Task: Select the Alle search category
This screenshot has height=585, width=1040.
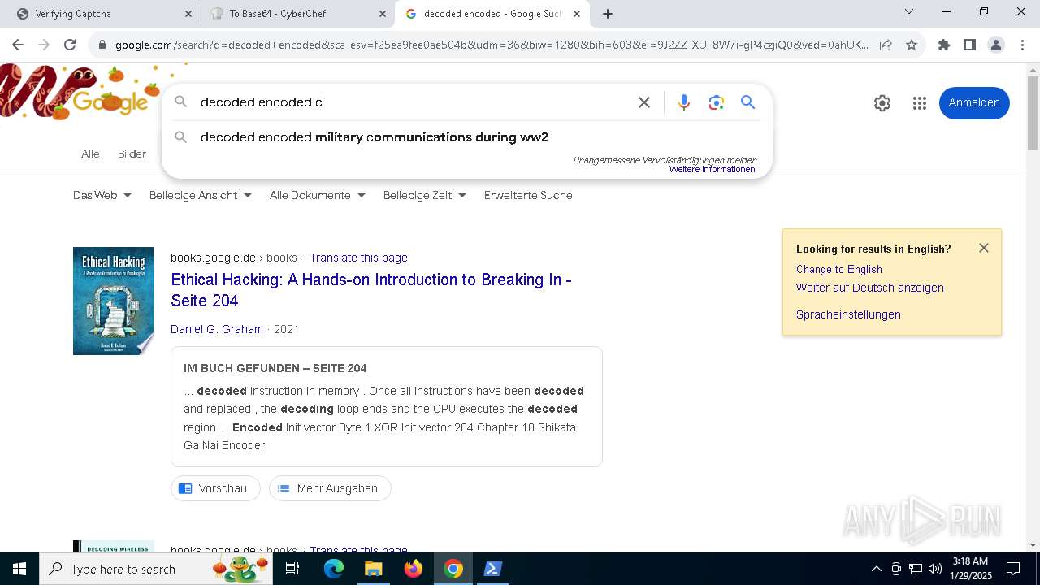Action: (x=90, y=154)
